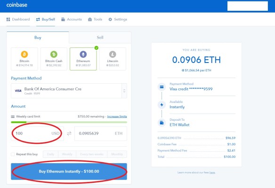Click the Litecoin price $253.02
Viewport: 275px width, 188px height.
pos(113,65)
